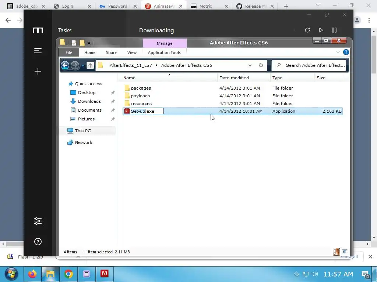Open Motrix preferences sliders icon
Screen dimensions: 377x282
click(x=38, y=221)
